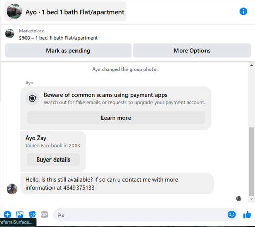The height and width of the screenshot is (227, 255).
Task: Open the $600 – 1 bed 1 bath listing link
Action: (x=58, y=38)
